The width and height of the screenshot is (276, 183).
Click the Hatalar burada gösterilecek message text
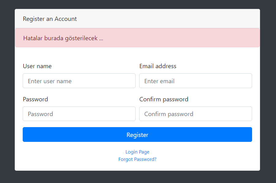(x=63, y=38)
